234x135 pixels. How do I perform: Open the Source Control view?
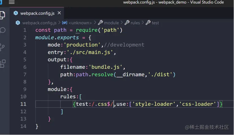point(2,47)
